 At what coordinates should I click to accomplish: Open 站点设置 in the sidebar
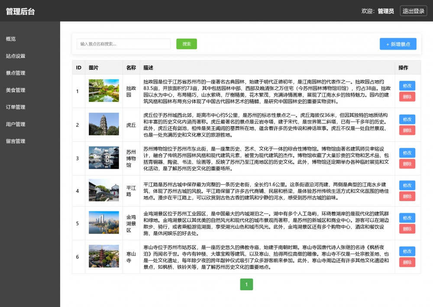tap(16, 56)
